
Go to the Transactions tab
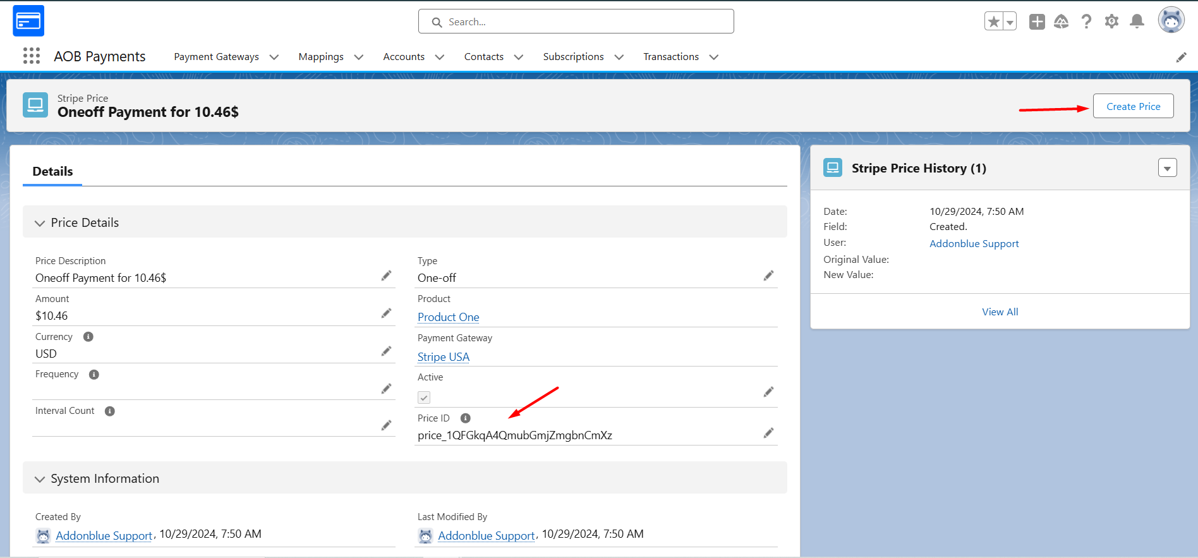671,57
